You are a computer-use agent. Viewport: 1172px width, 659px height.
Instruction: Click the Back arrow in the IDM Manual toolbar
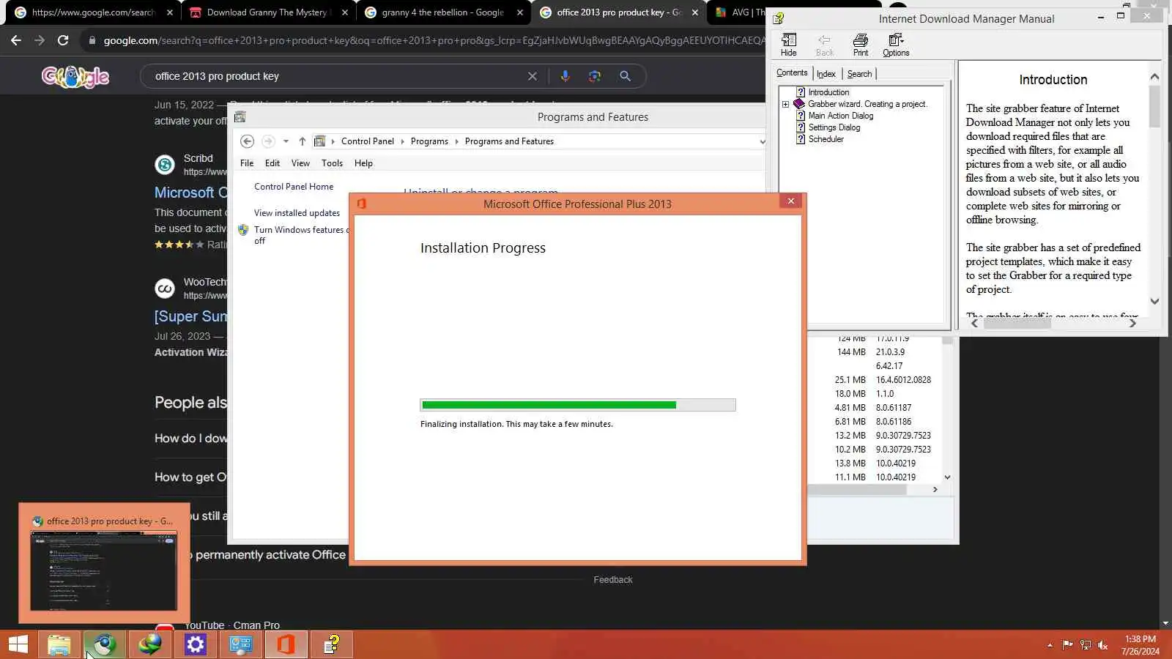click(x=825, y=45)
